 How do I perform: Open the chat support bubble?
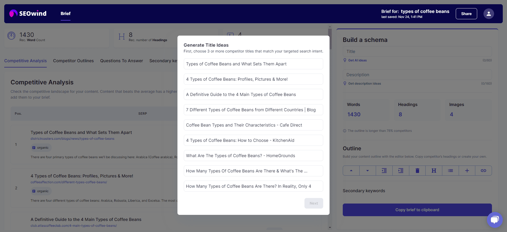point(495,220)
